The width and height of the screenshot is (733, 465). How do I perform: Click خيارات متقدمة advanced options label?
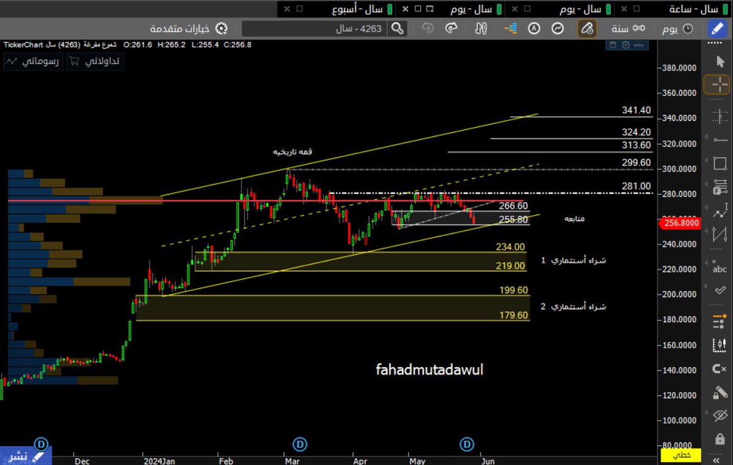(x=180, y=29)
